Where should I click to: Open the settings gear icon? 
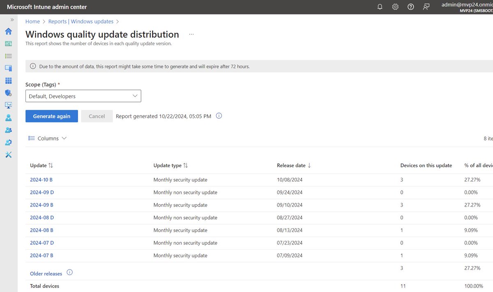(x=395, y=7)
